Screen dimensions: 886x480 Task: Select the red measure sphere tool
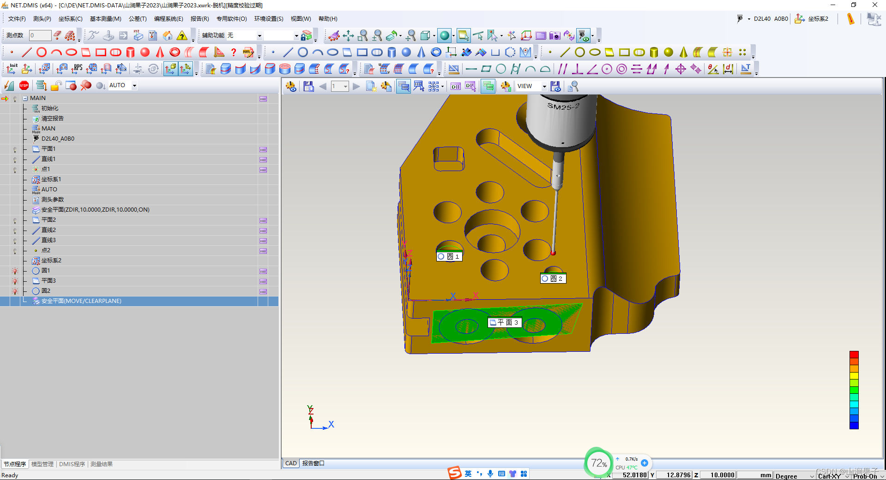(145, 52)
